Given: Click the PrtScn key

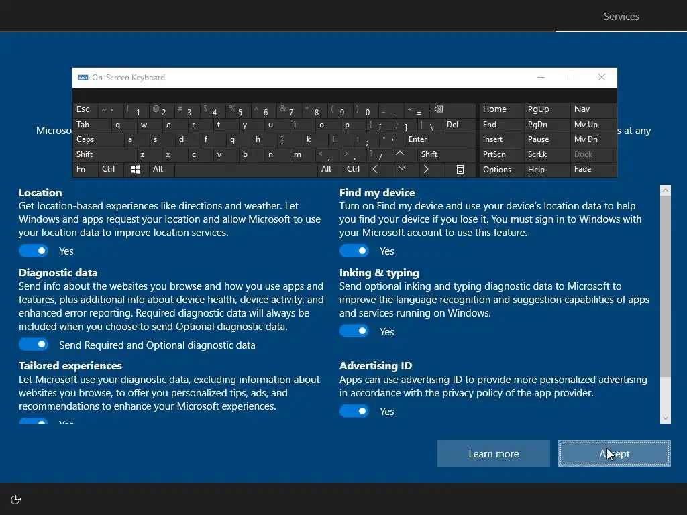Looking at the screenshot, I should point(502,154).
